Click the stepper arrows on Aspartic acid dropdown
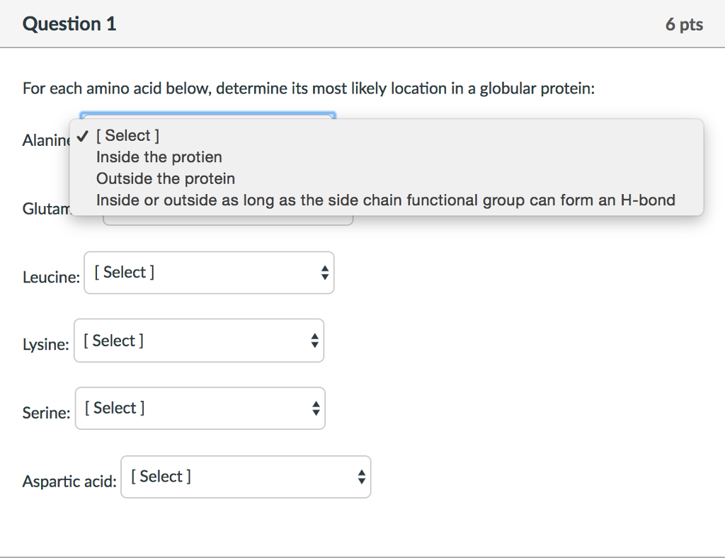 (362, 477)
